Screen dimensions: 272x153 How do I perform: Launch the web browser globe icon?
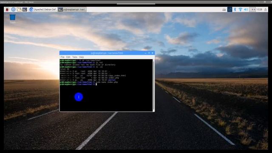coord(13,9)
